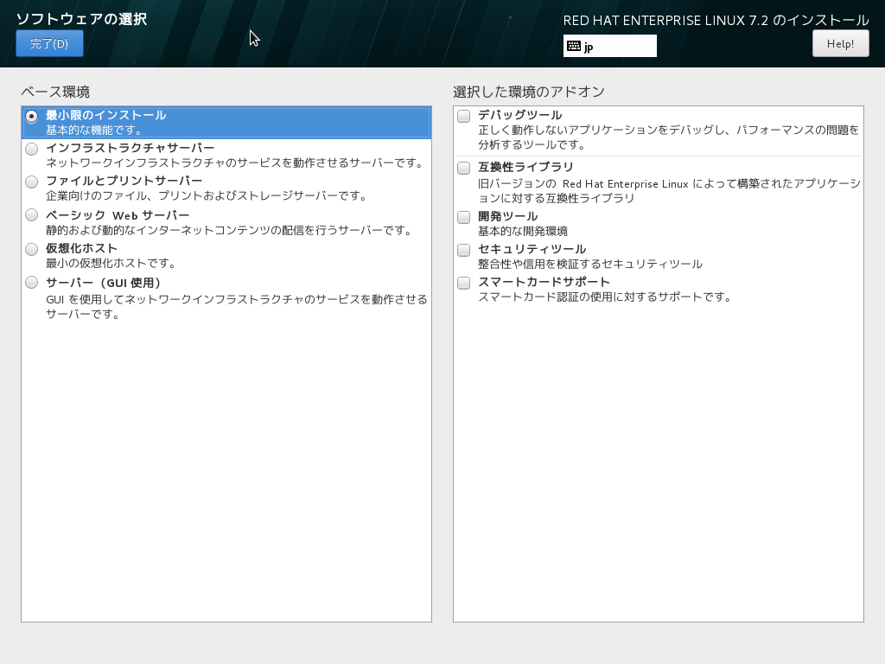This screenshot has height=664, width=885.
Task: Click the セキュリティツール label text
Action: 532,249
